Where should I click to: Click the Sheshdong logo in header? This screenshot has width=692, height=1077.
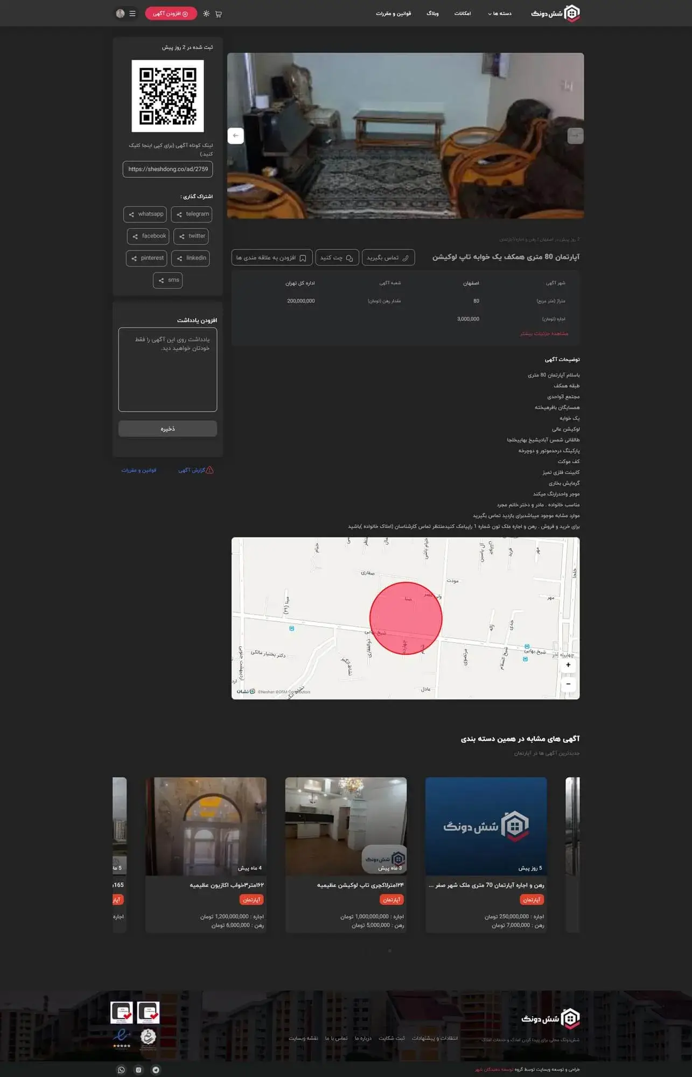point(555,13)
